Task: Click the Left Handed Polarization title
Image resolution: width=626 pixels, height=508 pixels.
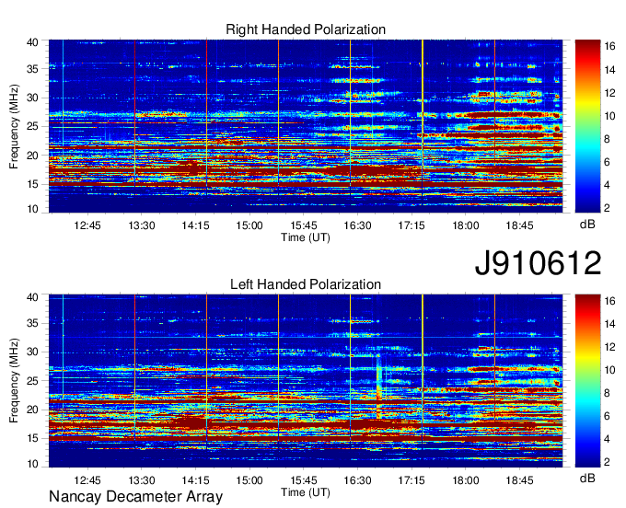Action: pos(306,284)
